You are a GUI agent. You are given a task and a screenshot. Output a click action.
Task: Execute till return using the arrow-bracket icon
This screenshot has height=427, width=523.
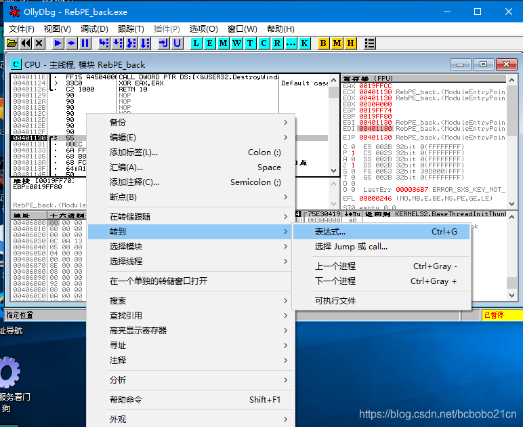(163, 43)
